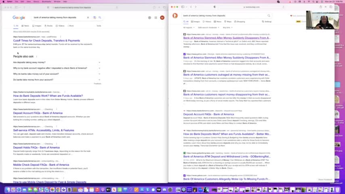
Task: Click duckduckgo.com address bar
Action: tap(252, 7)
